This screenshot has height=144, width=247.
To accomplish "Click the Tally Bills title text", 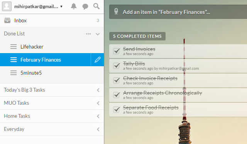I will [134, 64].
